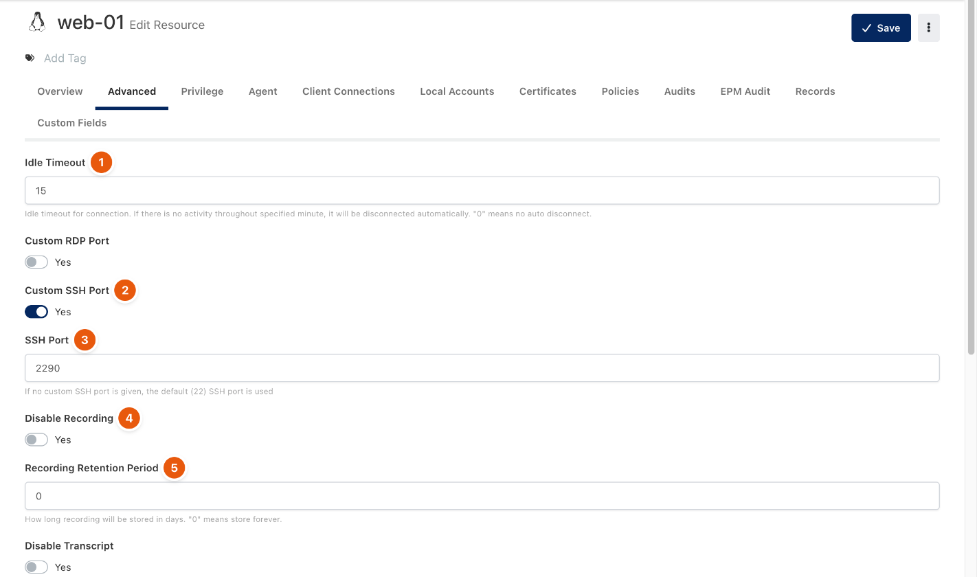Switch to the Local Accounts tab
The image size is (977, 577).
(457, 91)
